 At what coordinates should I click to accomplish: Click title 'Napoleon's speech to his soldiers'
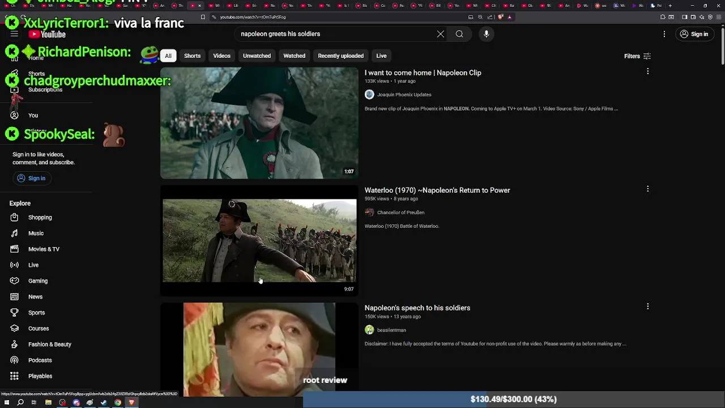point(417,308)
